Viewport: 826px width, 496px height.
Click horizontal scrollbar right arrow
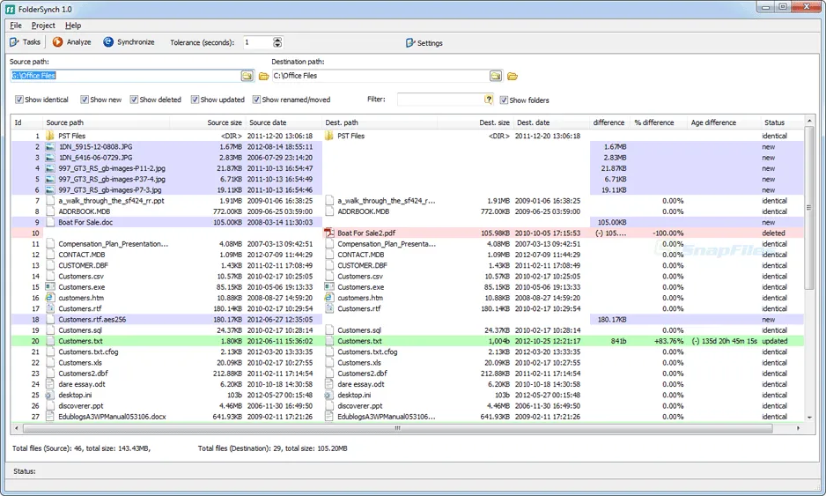click(x=798, y=428)
